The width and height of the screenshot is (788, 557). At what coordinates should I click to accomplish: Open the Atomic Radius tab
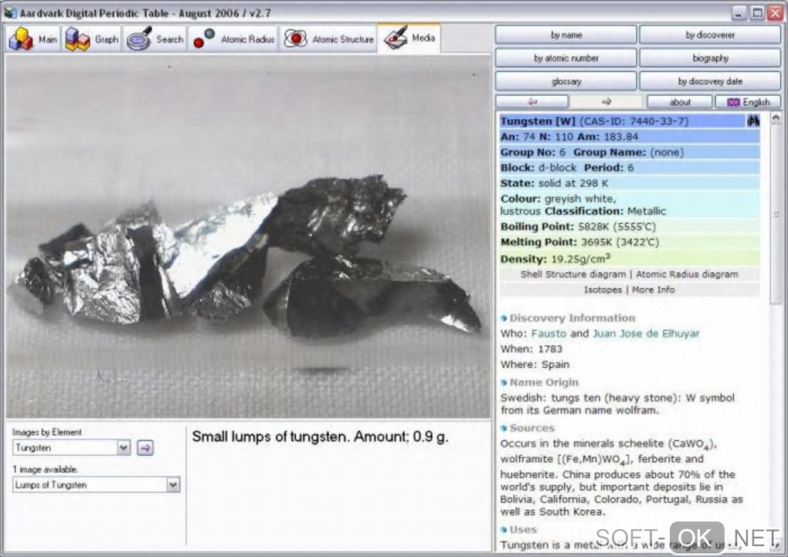coord(233,39)
